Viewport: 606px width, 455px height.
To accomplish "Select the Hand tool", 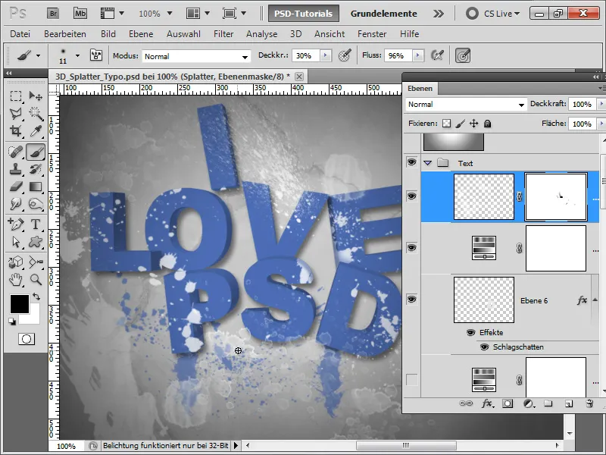I will click(x=15, y=279).
